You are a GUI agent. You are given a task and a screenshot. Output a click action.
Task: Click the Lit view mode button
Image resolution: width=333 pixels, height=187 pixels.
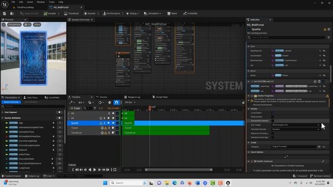tap(27, 24)
